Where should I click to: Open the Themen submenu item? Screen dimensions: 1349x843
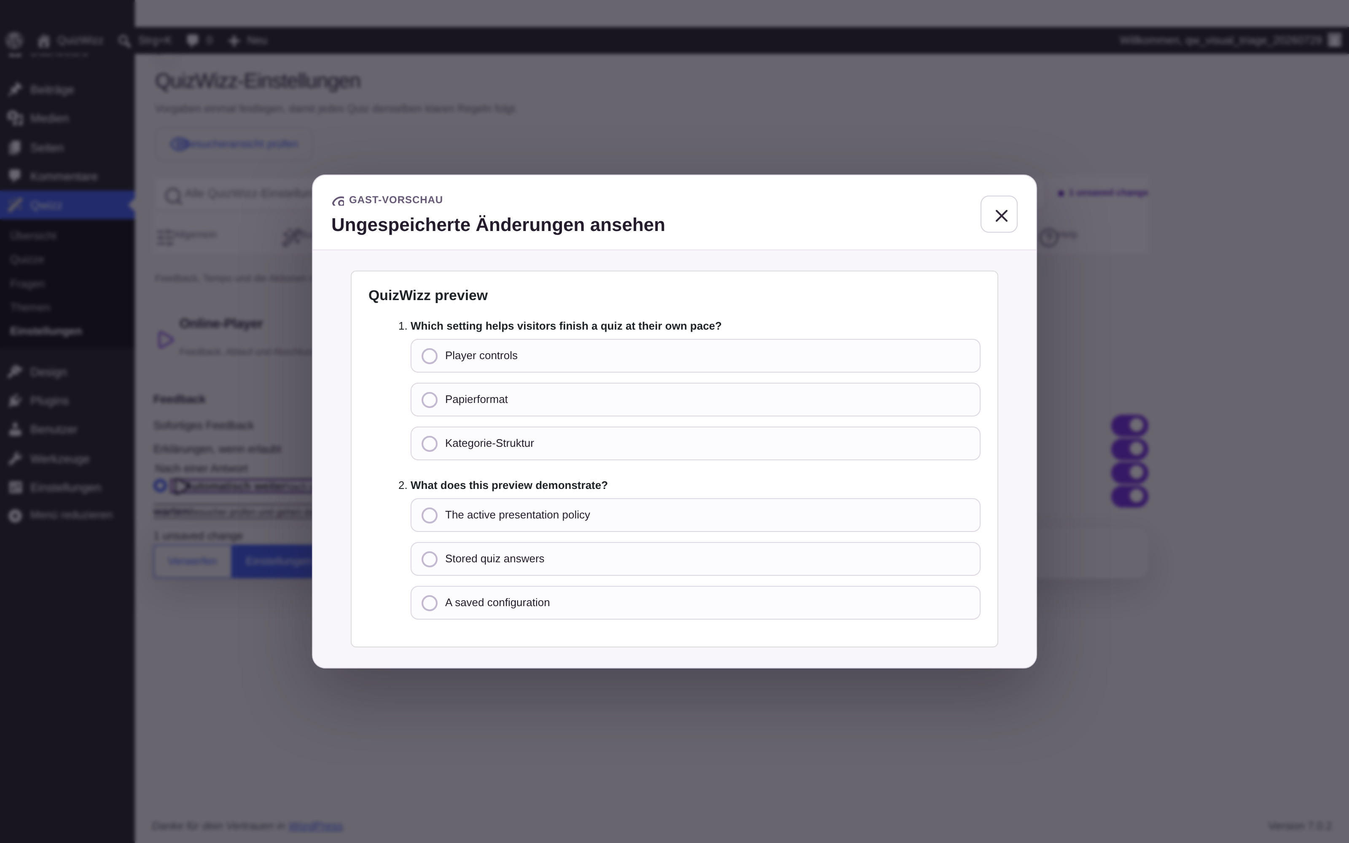(30, 307)
